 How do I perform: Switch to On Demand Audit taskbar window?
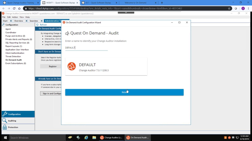point(137,137)
